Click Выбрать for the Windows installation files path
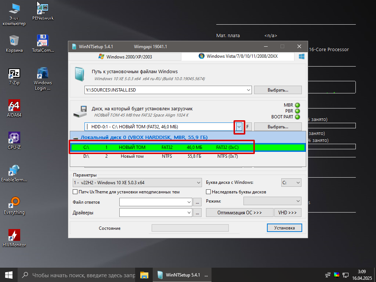The width and height of the screenshot is (376, 282). [278, 90]
